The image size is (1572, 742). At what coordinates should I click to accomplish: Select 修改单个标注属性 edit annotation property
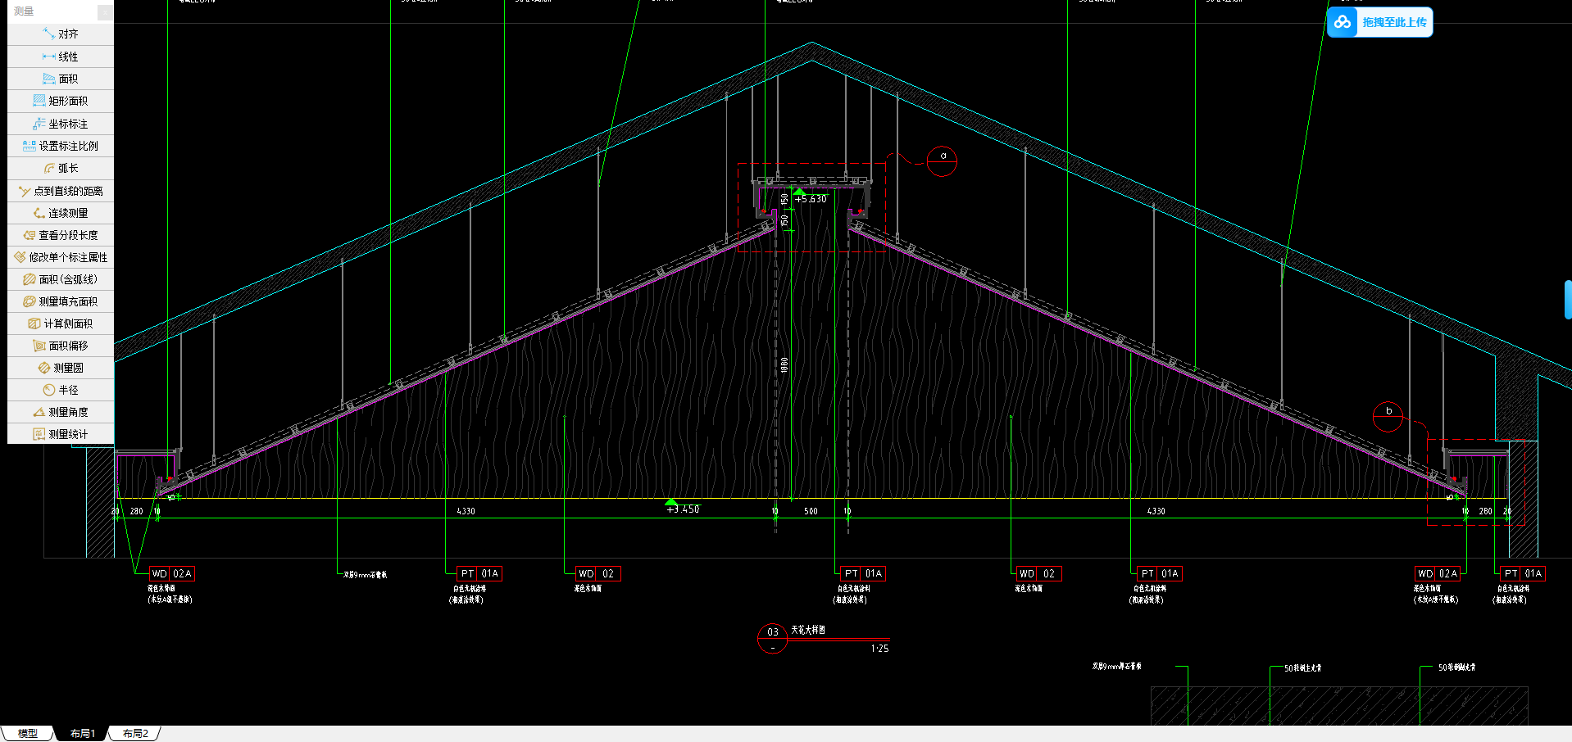[x=61, y=257]
